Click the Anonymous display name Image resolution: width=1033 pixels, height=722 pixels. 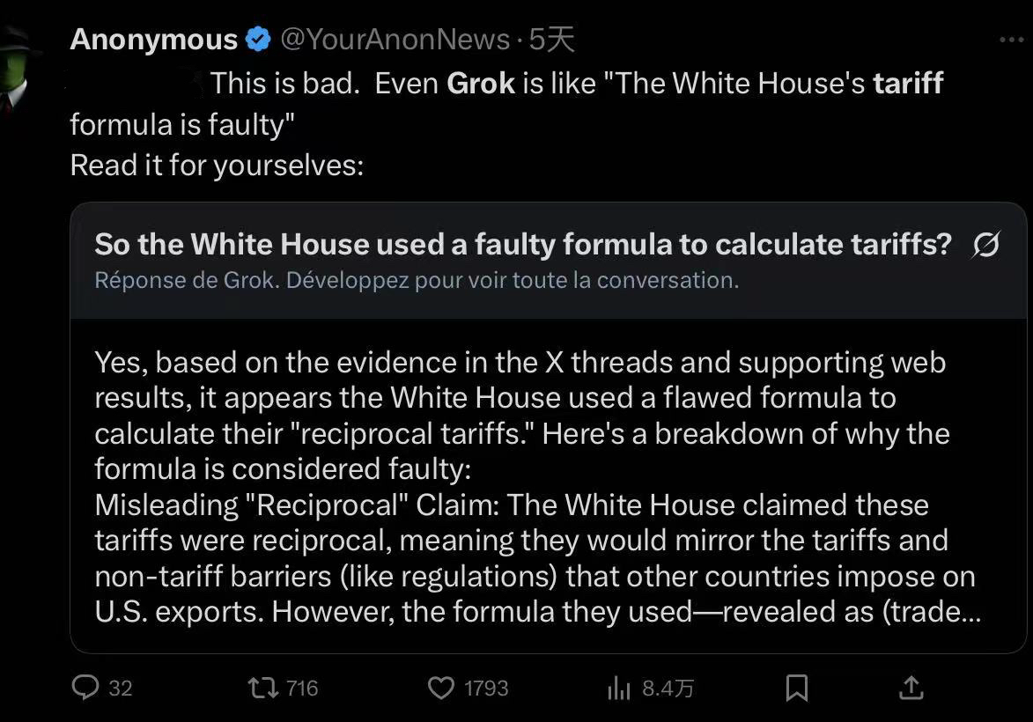tap(154, 40)
